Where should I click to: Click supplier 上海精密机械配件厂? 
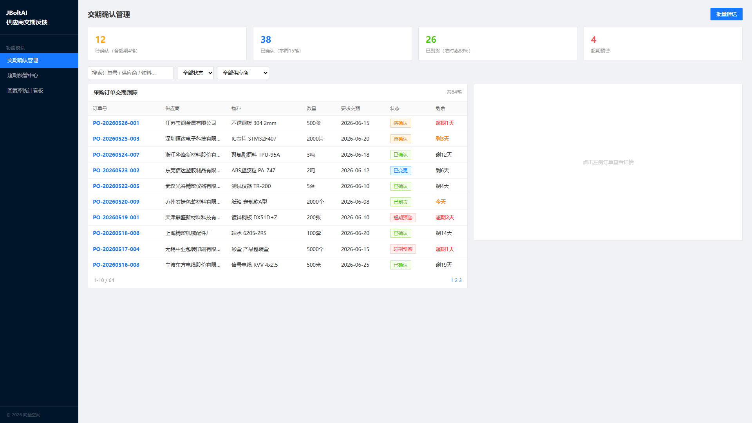click(188, 233)
